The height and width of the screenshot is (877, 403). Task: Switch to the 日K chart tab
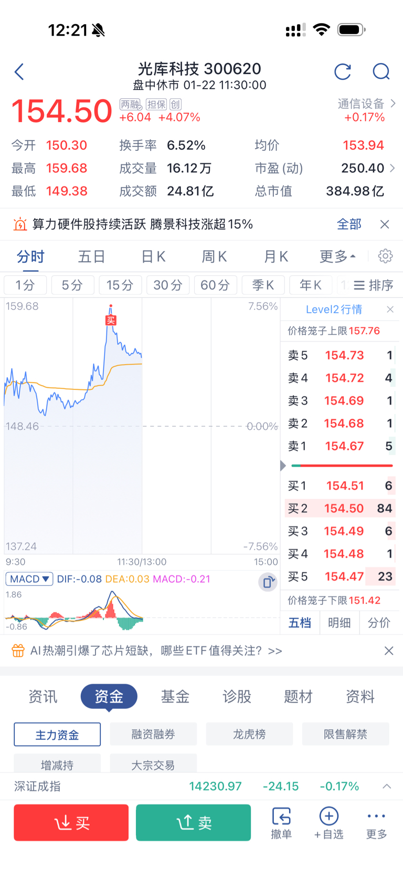tap(153, 256)
